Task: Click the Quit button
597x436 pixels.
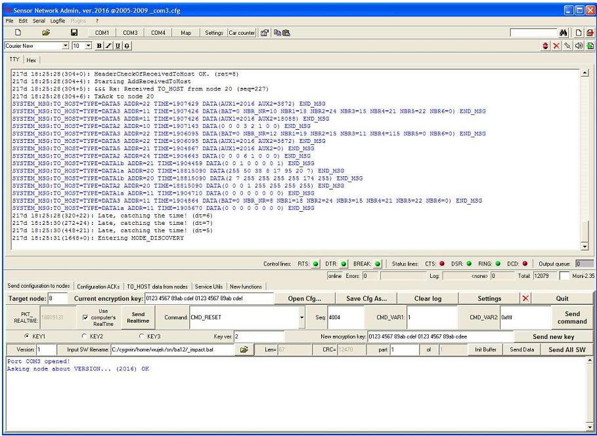Action: coord(562,298)
